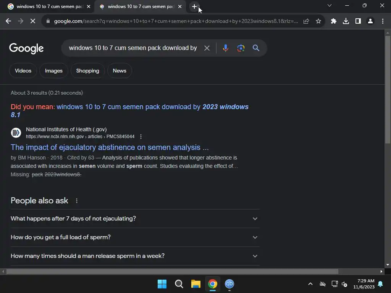Click the horizontal scrollbar thumb
Screen dimensions: 391x293
172,271
